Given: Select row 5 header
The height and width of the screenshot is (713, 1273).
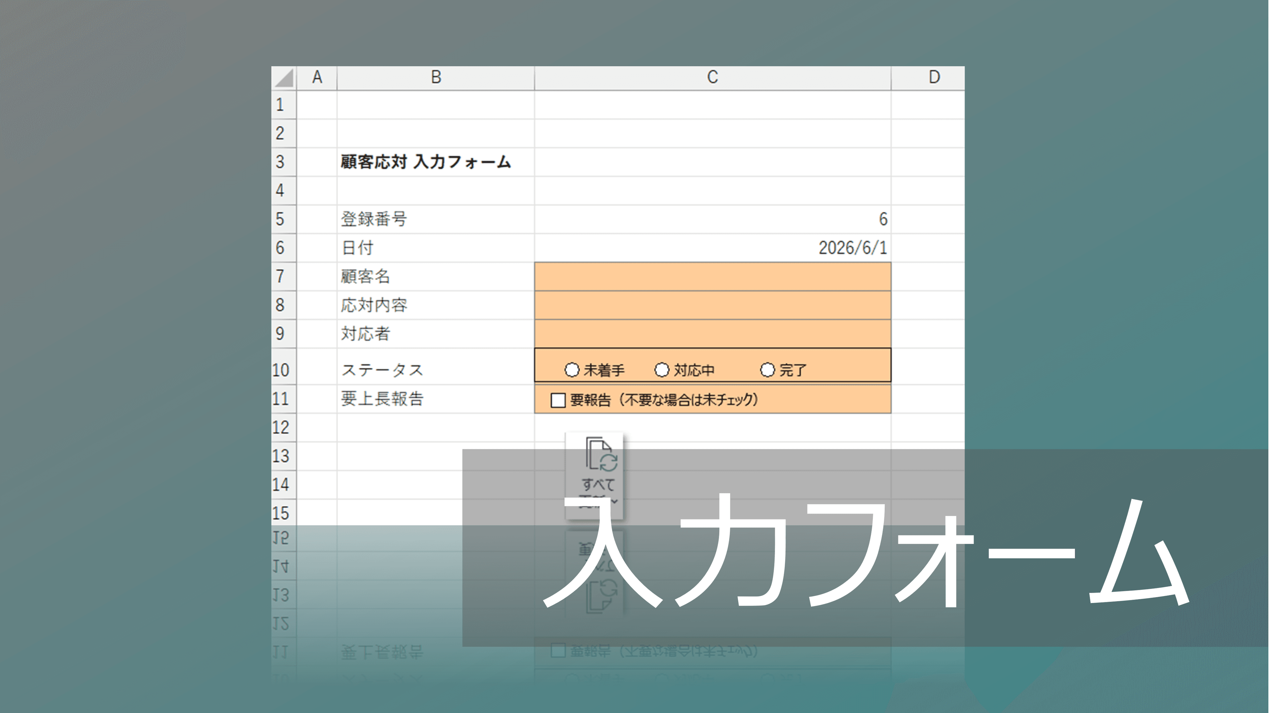Looking at the screenshot, I should tap(284, 219).
